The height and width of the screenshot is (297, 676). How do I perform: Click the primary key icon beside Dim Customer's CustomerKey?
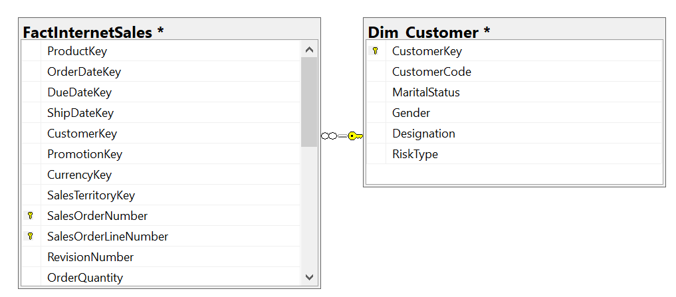pyautogui.click(x=376, y=51)
